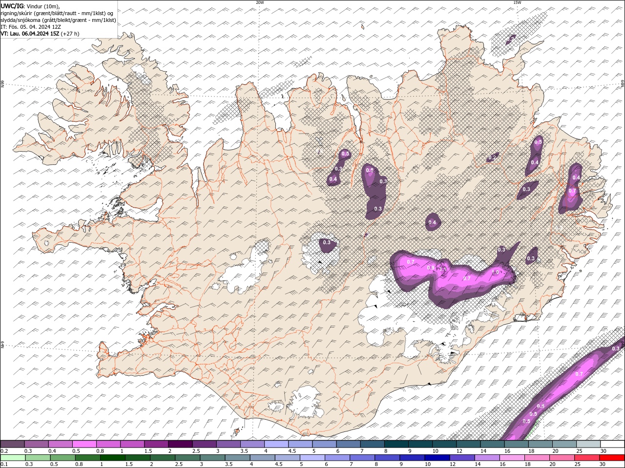Click the palest green 0.1–0.3 swatch in bottom legend row

(13, 458)
